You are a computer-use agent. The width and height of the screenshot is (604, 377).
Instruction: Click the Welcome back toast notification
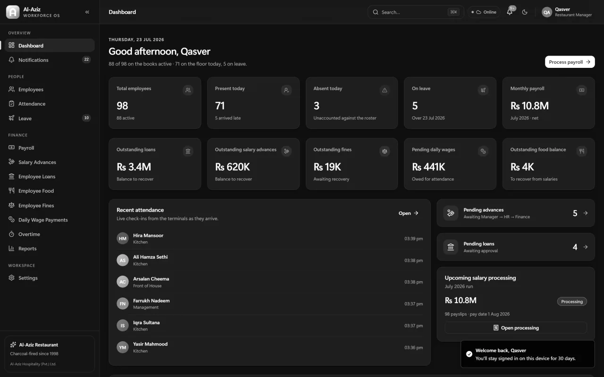pyautogui.click(x=528, y=354)
